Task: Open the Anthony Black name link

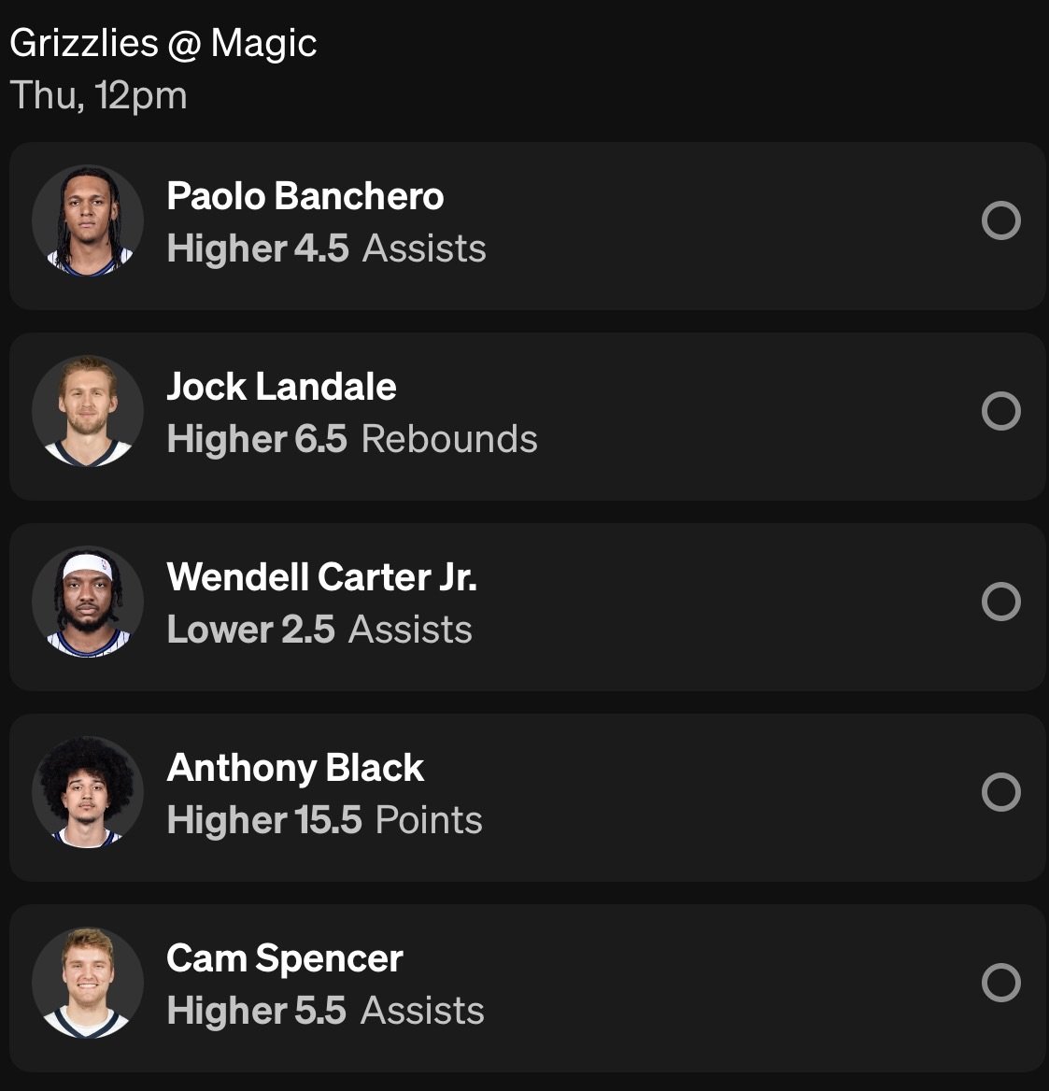Action: [295, 769]
